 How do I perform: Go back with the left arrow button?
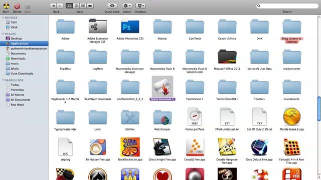pos(53,5)
